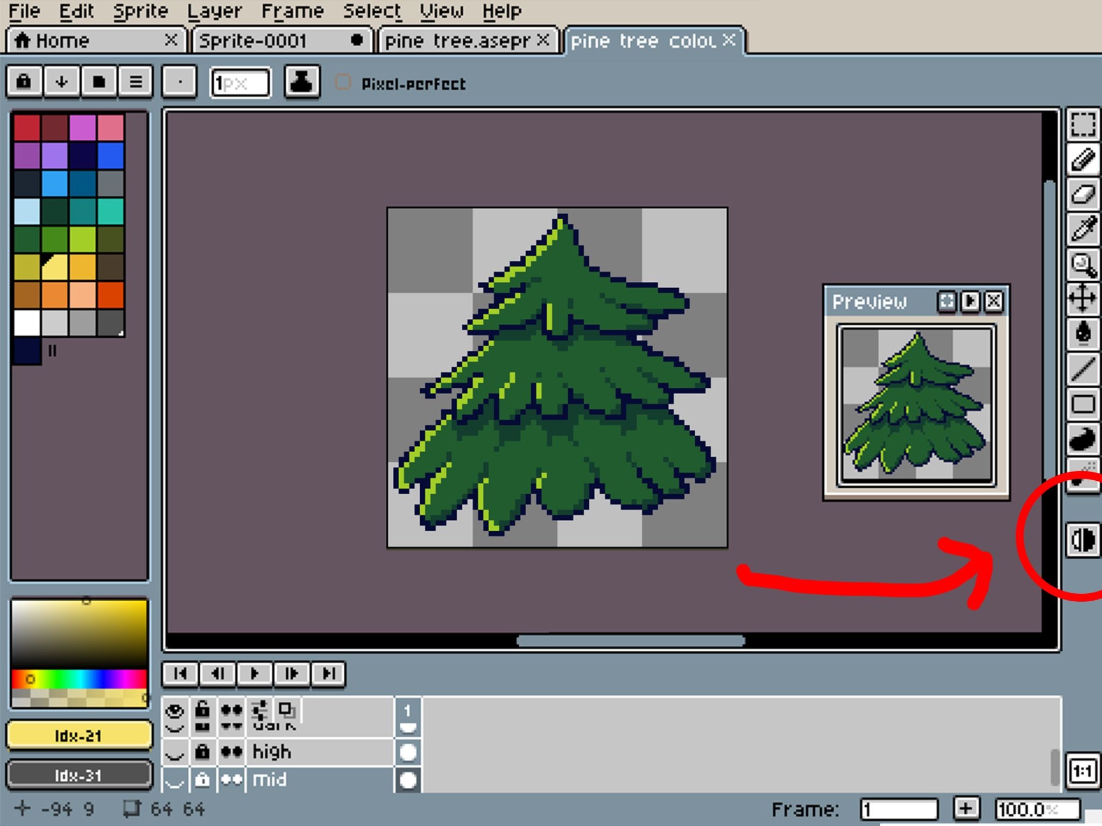Image resolution: width=1102 pixels, height=826 pixels.
Task: Click the Idx-21 foreground color button
Action: pos(79,735)
